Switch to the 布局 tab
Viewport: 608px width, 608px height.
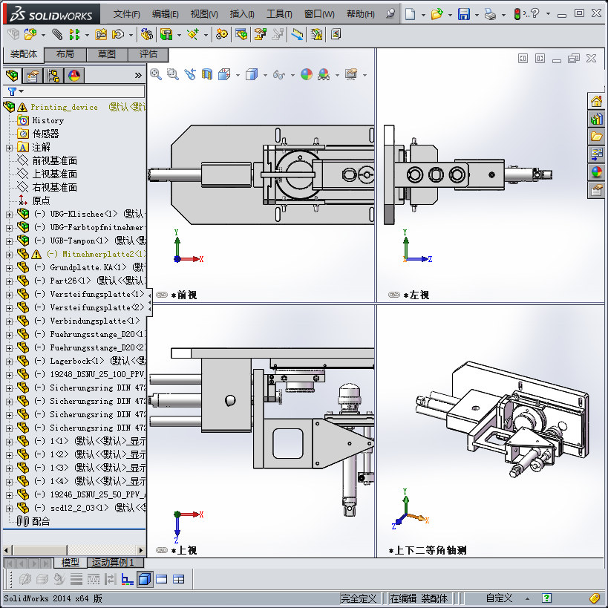pos(65,54)
